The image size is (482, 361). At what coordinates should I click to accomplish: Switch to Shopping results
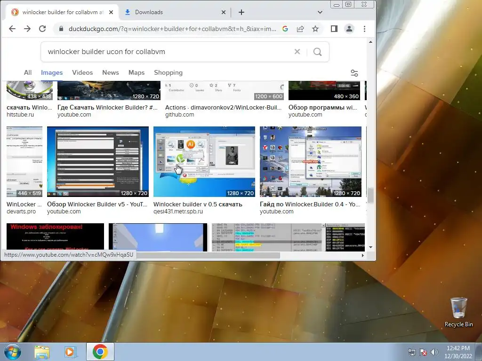tap(168, 73)
